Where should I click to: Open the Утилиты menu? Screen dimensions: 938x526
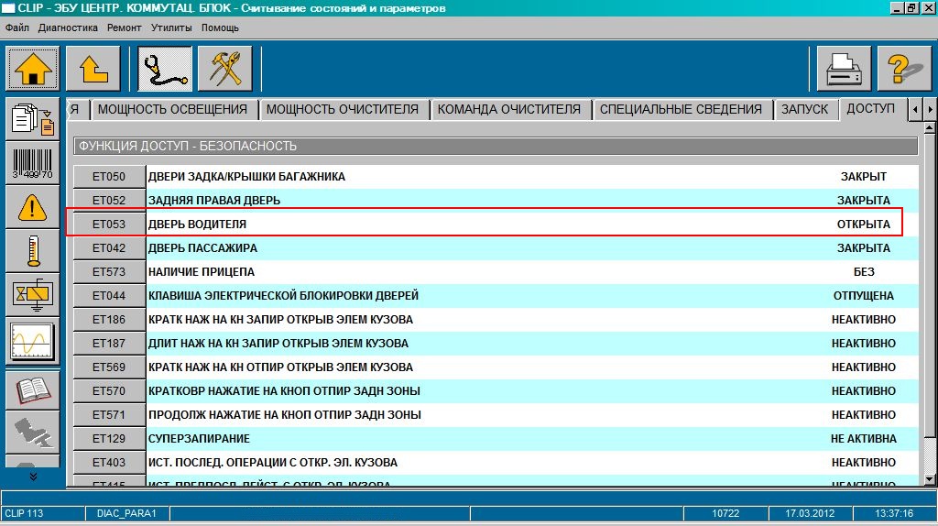tap(171, 27)
